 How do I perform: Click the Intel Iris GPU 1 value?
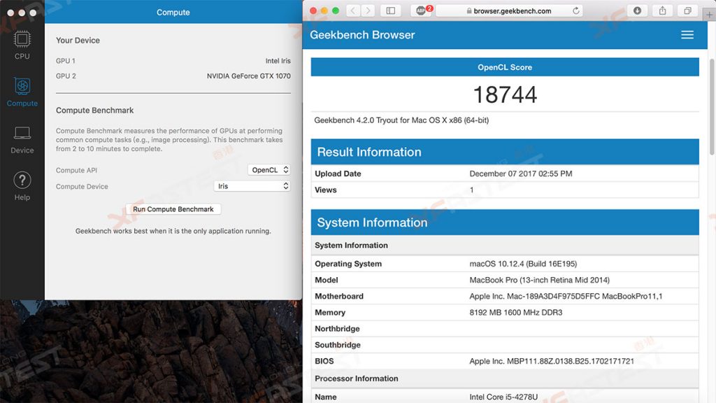pos(278,61)
